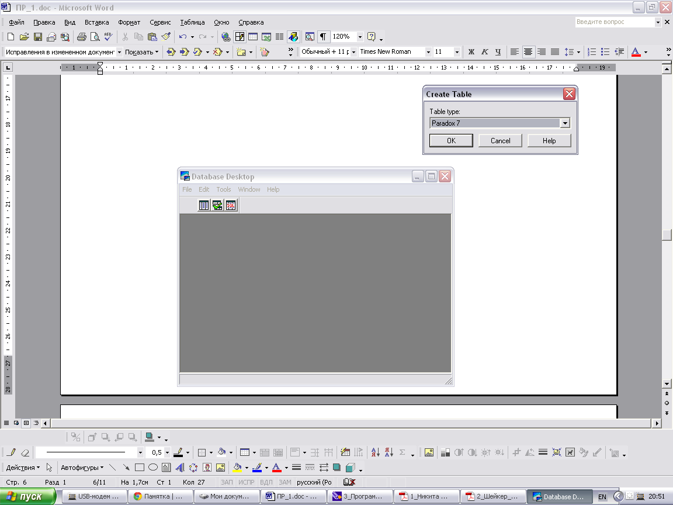Undo the last action
Viewport: 673px width, 505px height.
(x=183, y=37)
